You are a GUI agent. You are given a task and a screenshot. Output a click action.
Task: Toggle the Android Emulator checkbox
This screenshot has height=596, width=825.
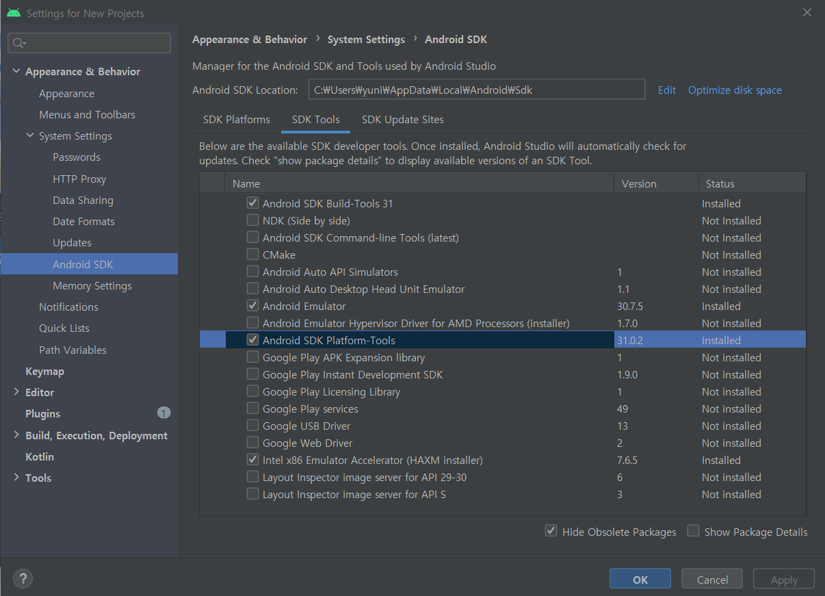[252, 306]
